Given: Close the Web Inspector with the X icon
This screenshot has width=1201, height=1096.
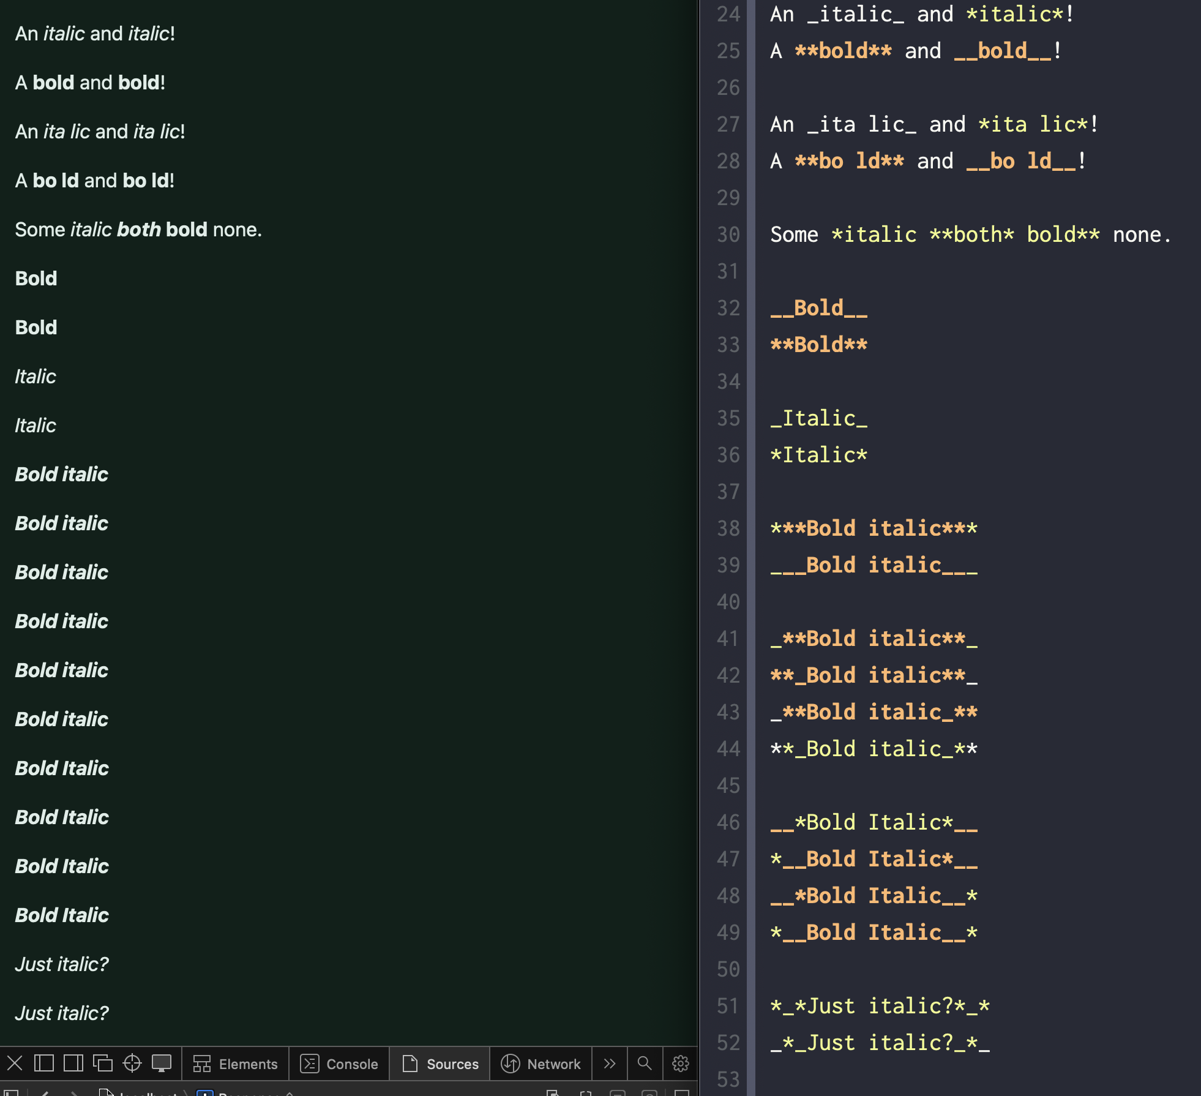Looking at the screenshot, I should click(15, 1064).
